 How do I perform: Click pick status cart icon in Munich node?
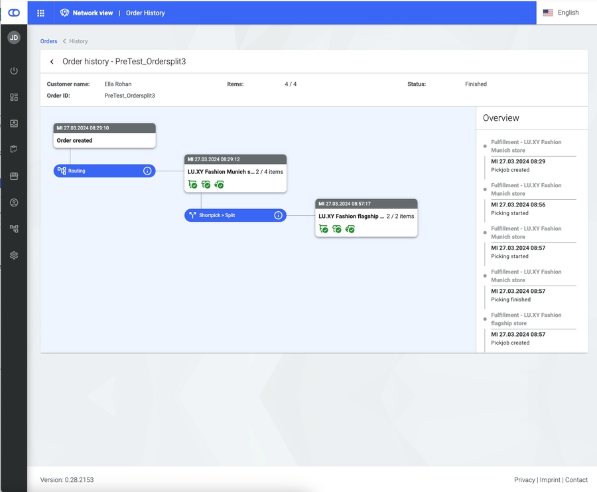click(192, 185)
